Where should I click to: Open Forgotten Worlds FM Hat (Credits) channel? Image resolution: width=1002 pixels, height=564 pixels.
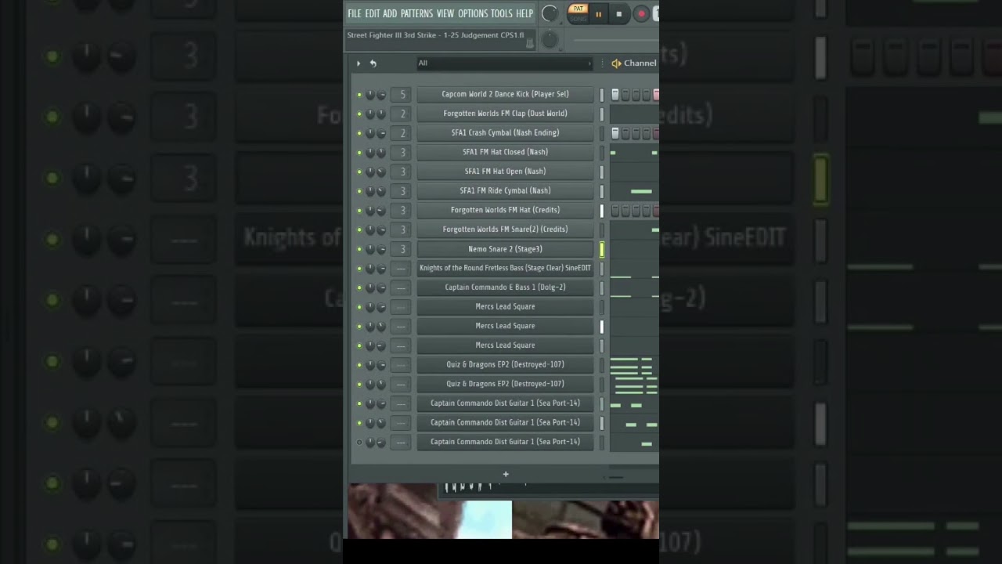coord(505,210)
